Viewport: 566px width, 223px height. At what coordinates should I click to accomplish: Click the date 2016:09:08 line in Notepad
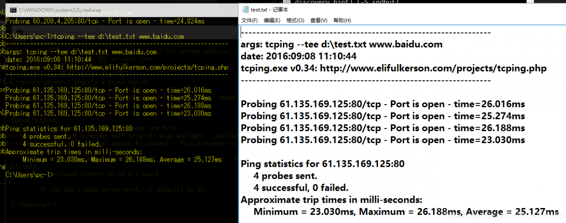(298, 56)
